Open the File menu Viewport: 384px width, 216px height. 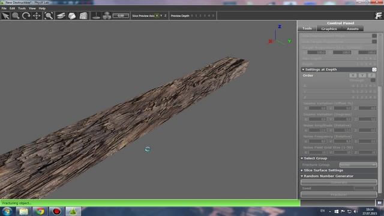pyautogui.click(x=4, y=8)
